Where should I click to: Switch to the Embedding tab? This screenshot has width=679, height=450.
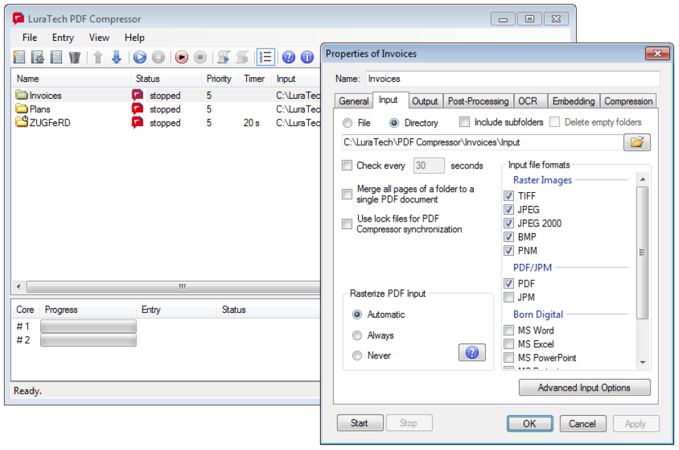pyautogui.click(x=573, y=101)
